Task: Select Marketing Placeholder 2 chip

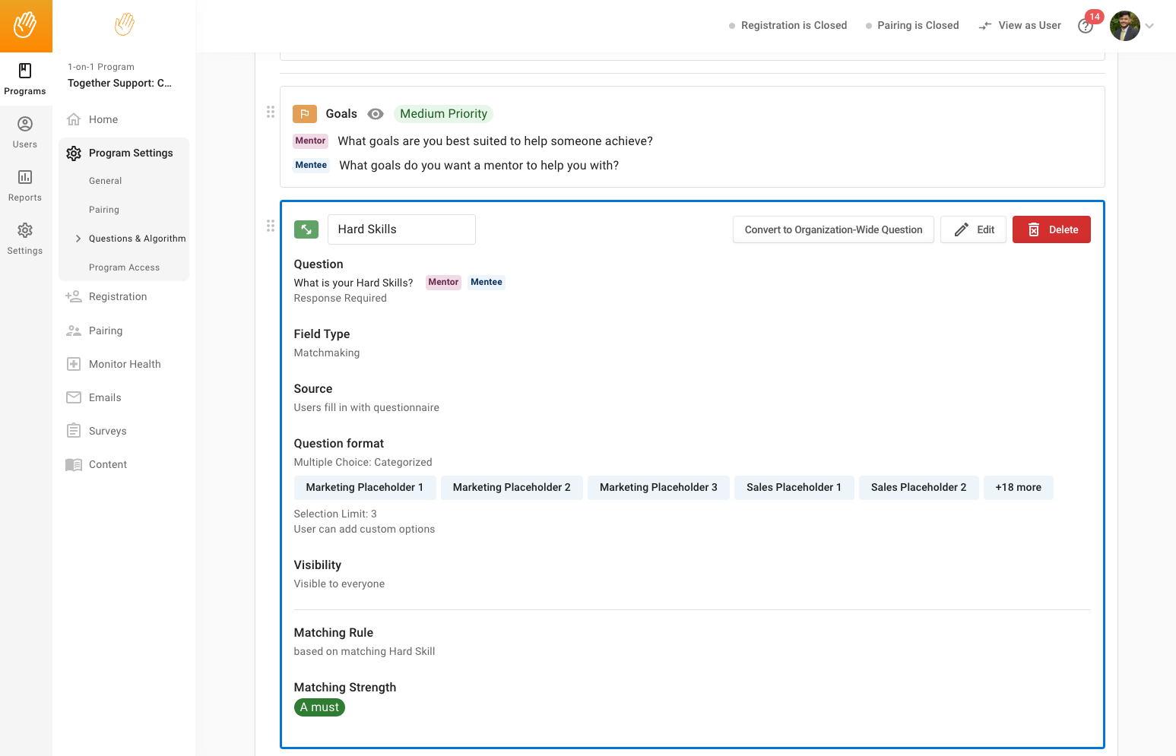Action: point(512,488)
